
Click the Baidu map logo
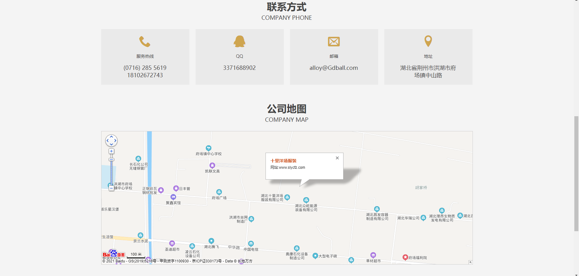click(x=113, y=254)
